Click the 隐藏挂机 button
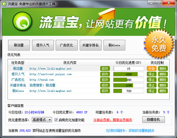Viewport: 177px width, 138px height. pos(153,119)
